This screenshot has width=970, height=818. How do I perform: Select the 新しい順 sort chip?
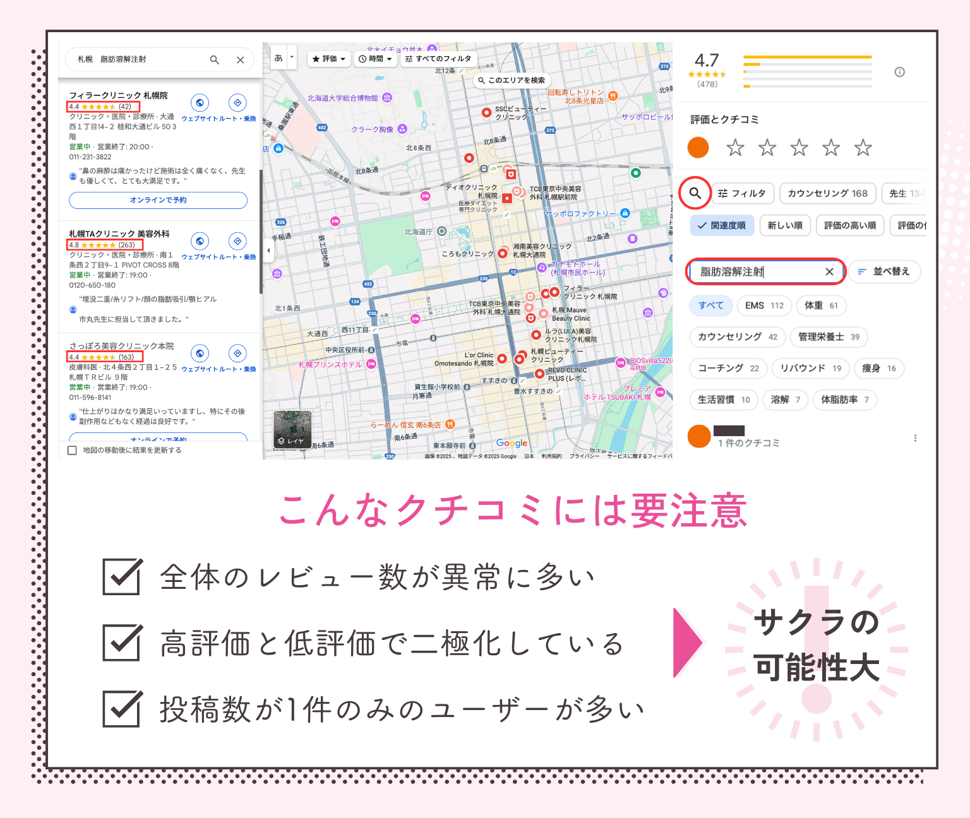(x=785, y=225)
